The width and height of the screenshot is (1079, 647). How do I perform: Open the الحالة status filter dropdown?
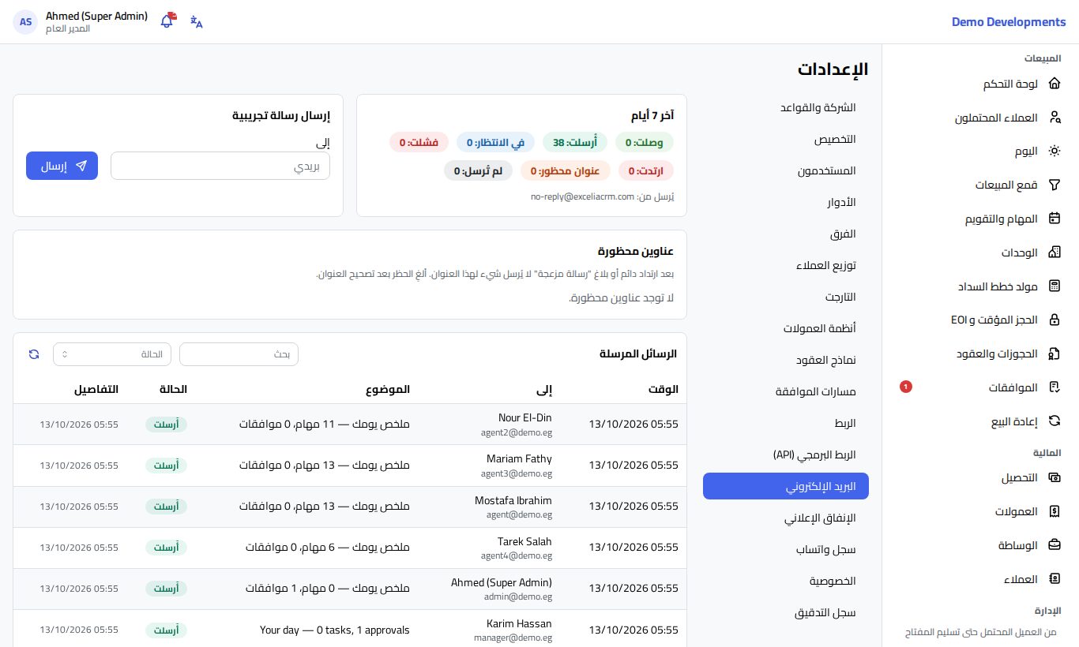112,354
